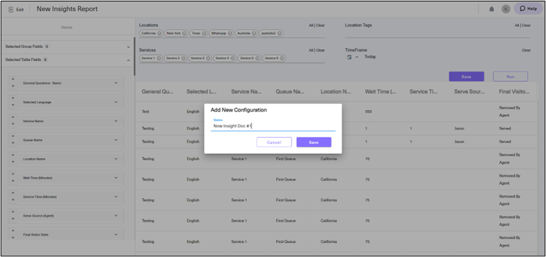Screen dimensions: 546x257
Task: Expand Service Time (Minutes) field options
Action: point(116,196)
